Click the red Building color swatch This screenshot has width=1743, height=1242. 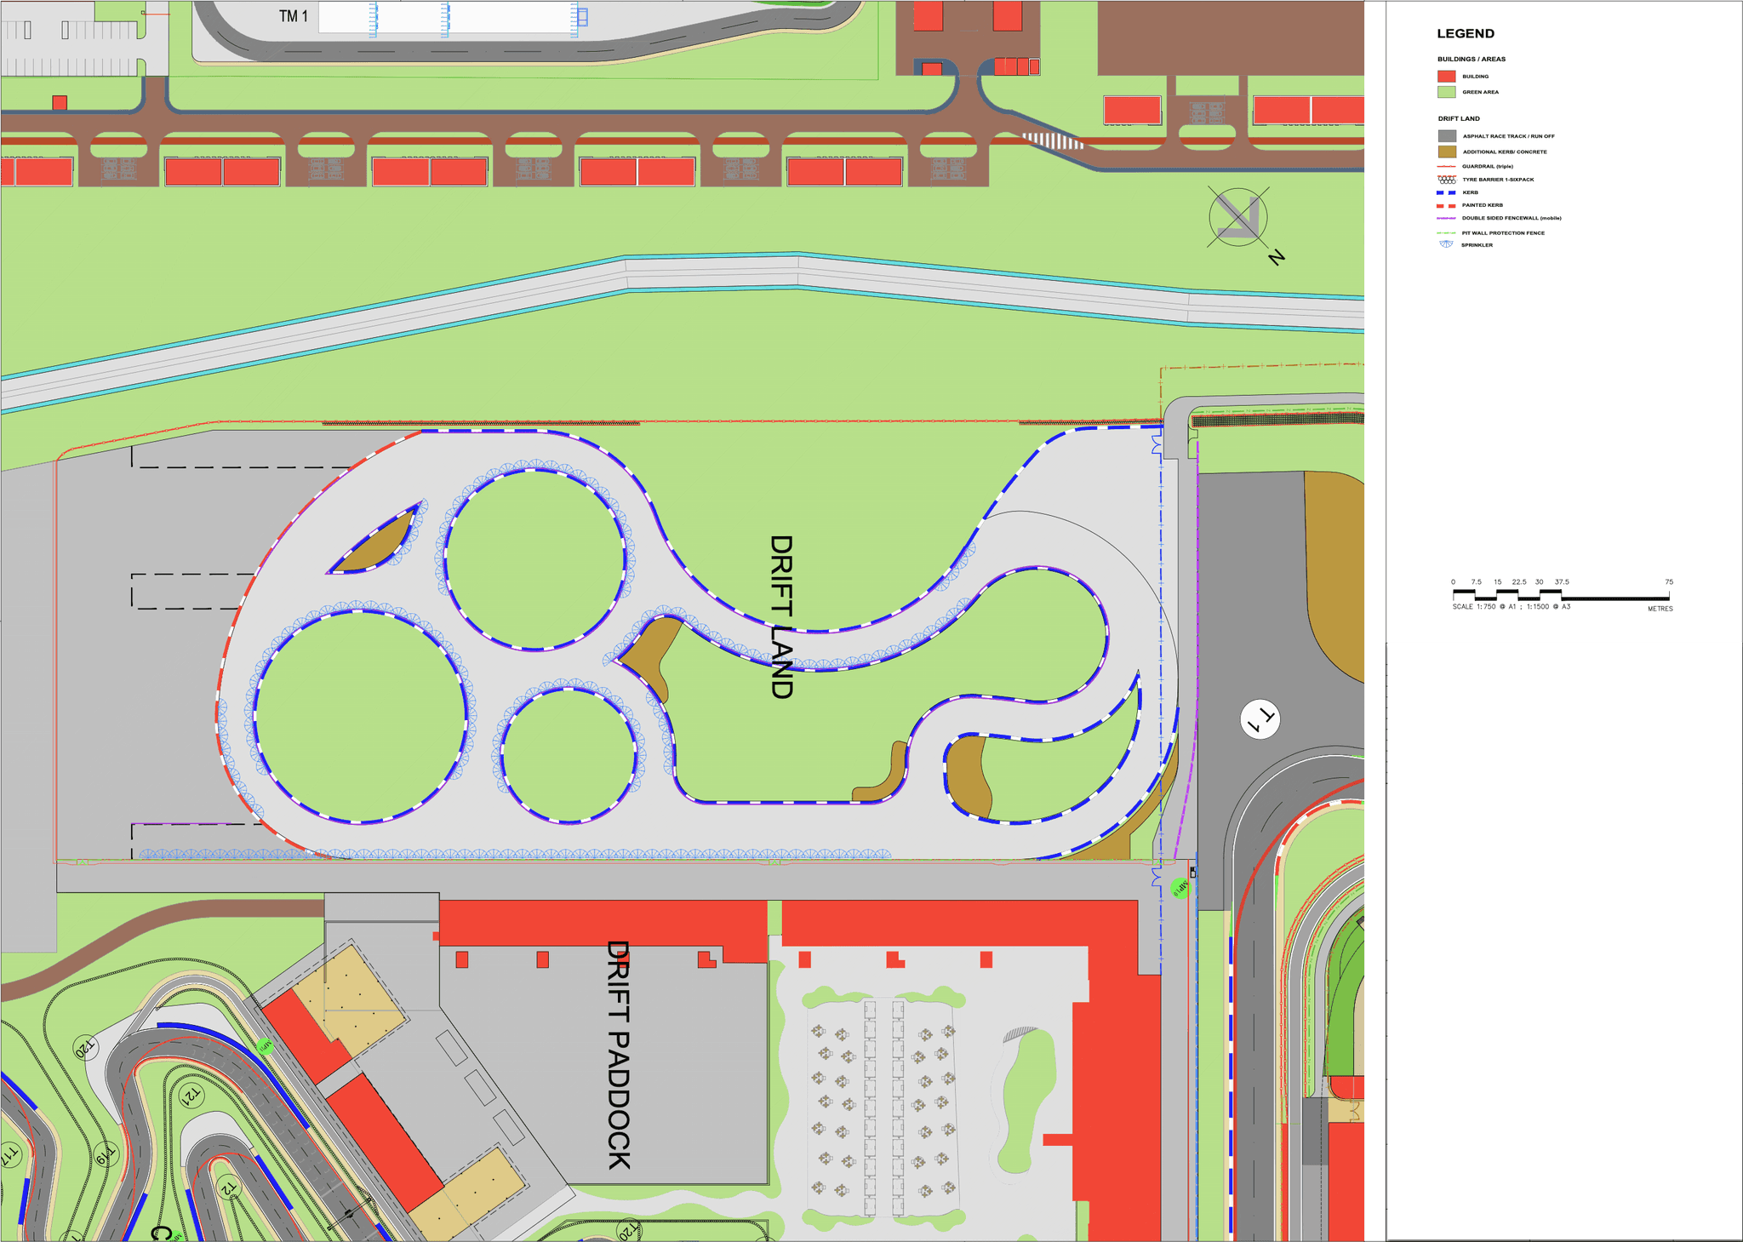point(1447,77)
